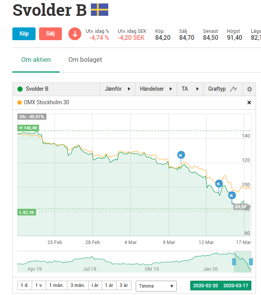
Task: Click the start date 2020-02-20 field
Action: (x=205, y=286)
